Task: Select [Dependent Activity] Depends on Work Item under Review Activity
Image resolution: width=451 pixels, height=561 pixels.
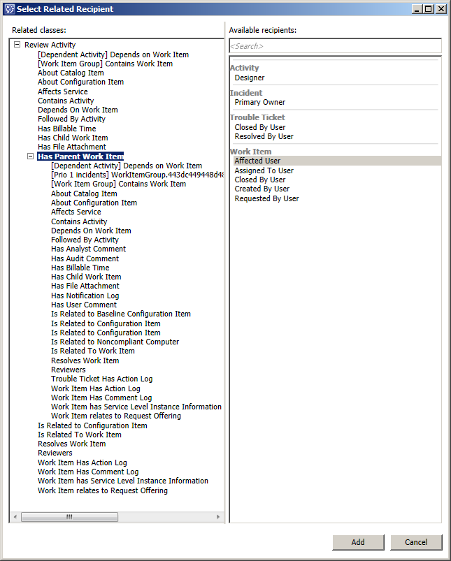Action: (113, 54)
